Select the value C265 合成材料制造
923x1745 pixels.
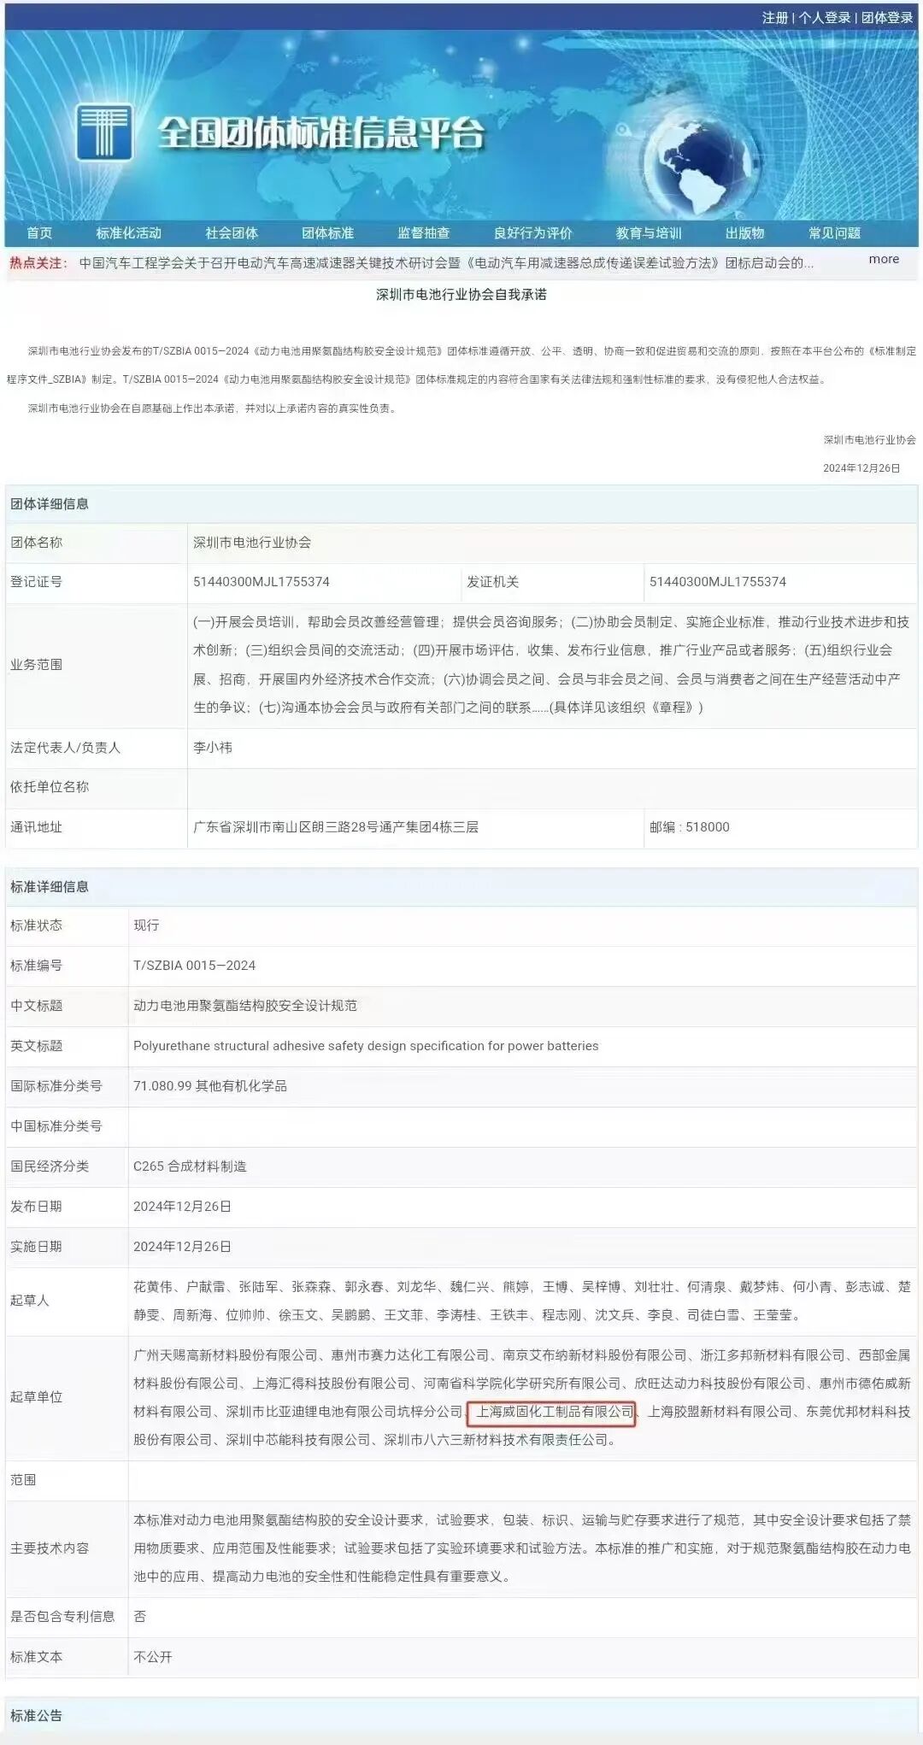point(190,1166)
